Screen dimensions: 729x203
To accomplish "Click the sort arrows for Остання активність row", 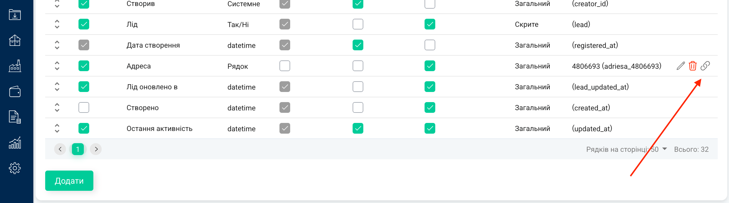I will (57, 128).
